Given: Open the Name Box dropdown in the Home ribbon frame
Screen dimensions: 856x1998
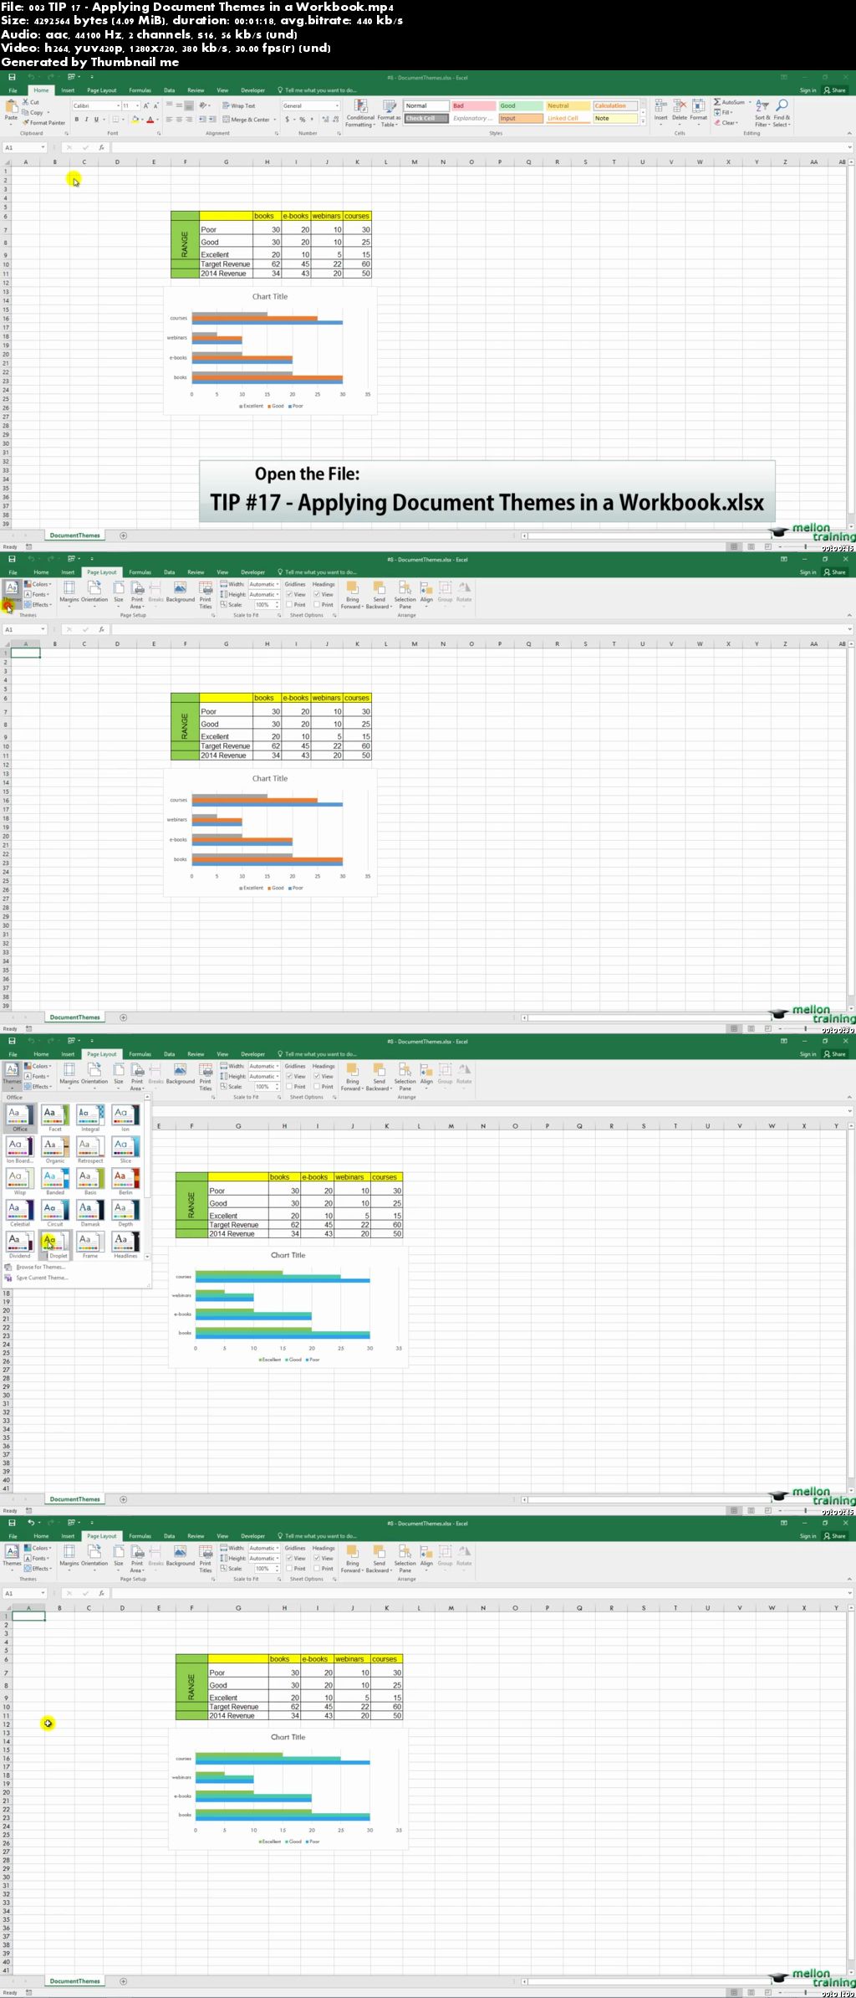Looking at the screenshot, I should [43, 147].
